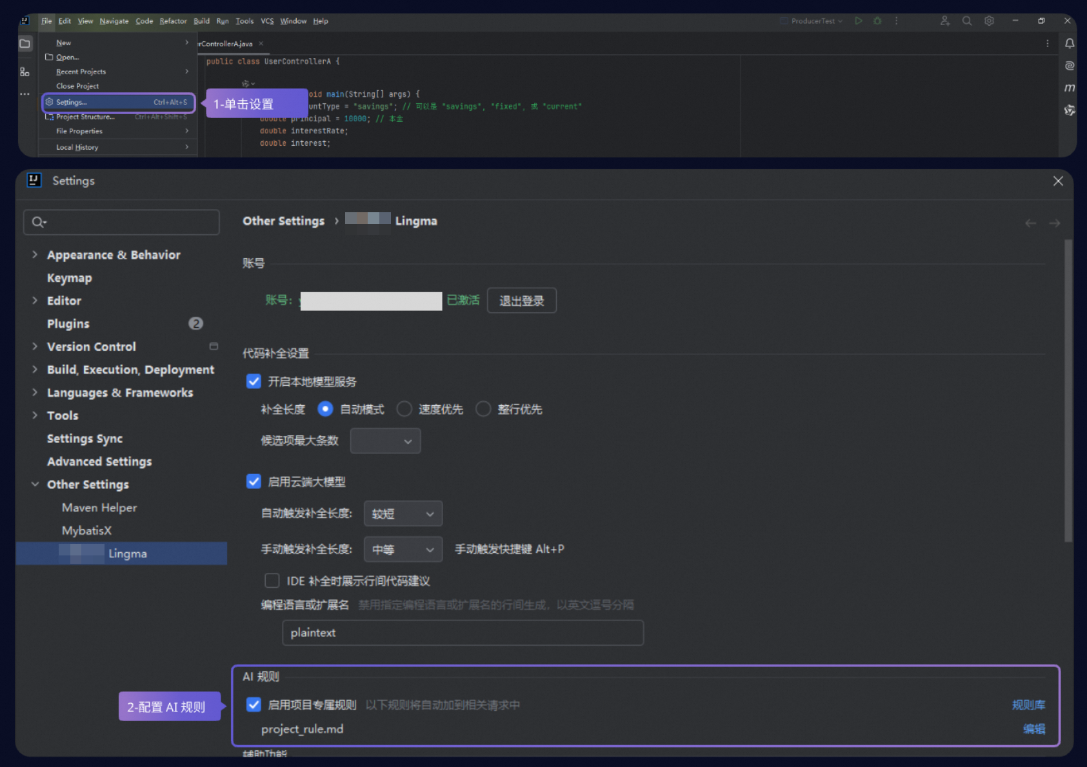Close the UserControllerA.java editor tab
This screenshot has width=1087, height=767.
point(261,44)
